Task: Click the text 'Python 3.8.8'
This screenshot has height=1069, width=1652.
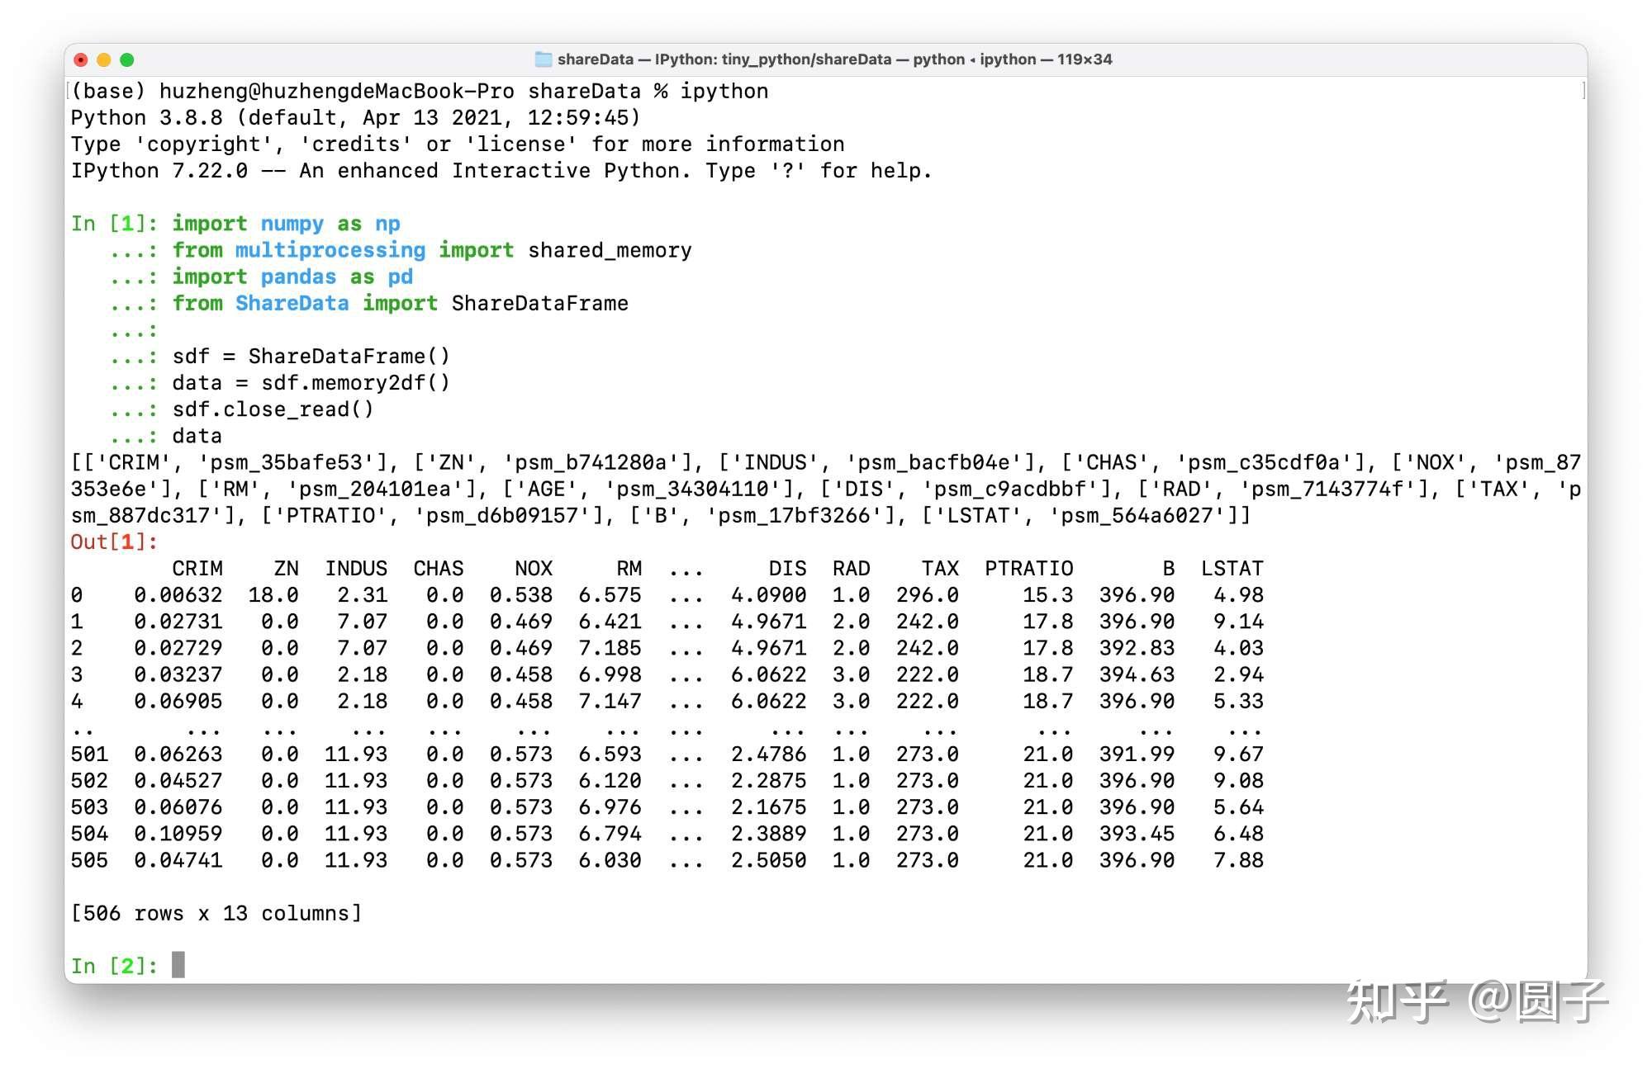Action: click(146, 118)
